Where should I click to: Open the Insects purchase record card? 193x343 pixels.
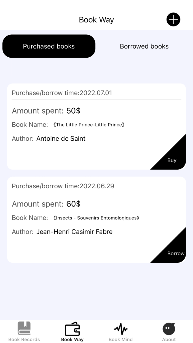pyautogui.click(x=96, y=219)
